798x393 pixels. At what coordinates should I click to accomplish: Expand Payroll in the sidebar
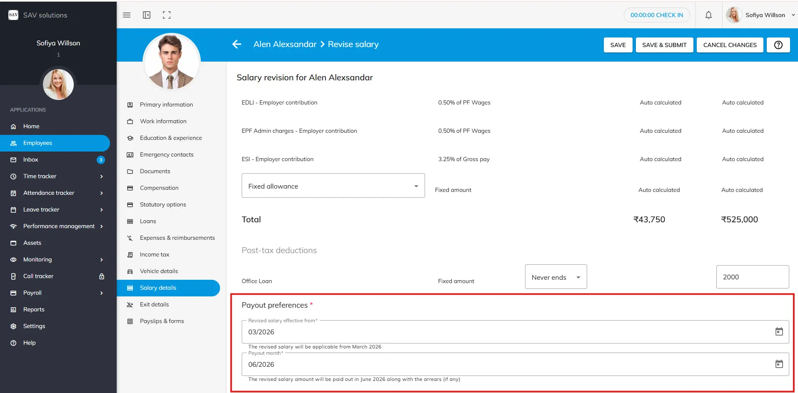[101, 293]
